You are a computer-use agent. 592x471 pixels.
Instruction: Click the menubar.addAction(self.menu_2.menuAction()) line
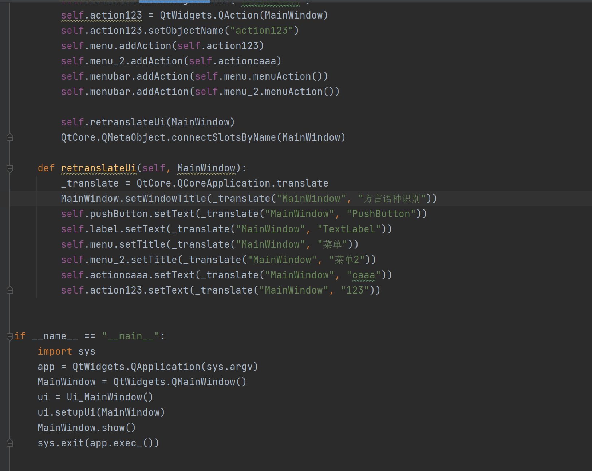click(x=200, y=92)
